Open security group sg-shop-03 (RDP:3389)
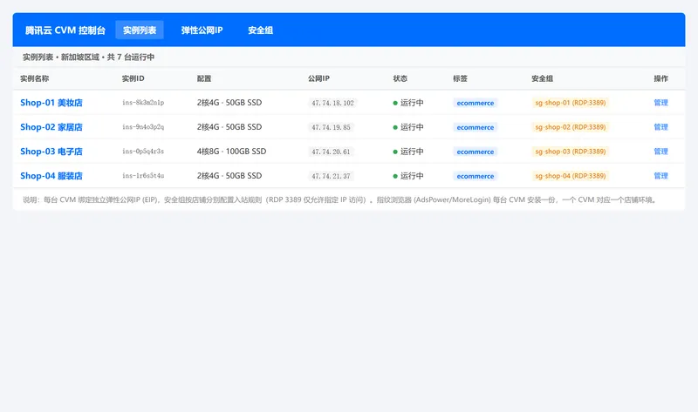 click(571, 152)
